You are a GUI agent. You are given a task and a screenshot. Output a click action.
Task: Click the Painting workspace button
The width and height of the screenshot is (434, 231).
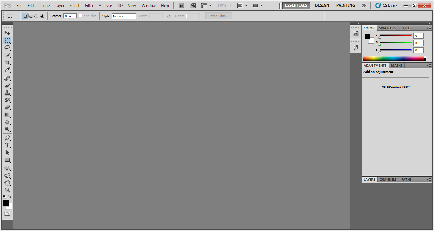[346, 5]
